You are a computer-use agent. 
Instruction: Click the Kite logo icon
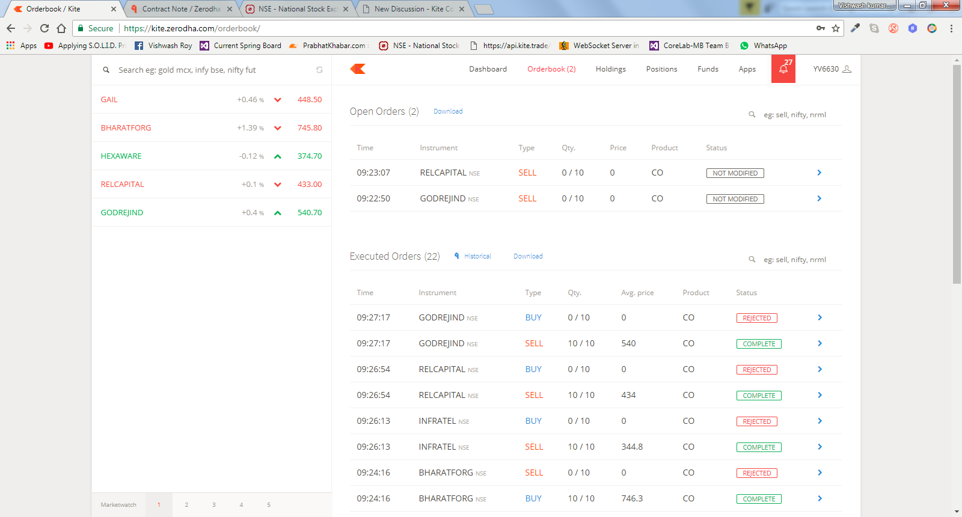[358, 69]
